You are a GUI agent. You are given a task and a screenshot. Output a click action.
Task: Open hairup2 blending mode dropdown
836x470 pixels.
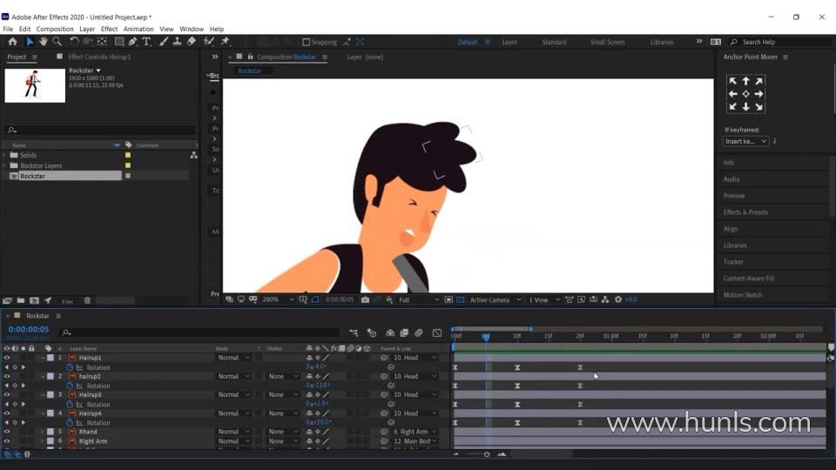pyautogui.click(x=233, y=377)
